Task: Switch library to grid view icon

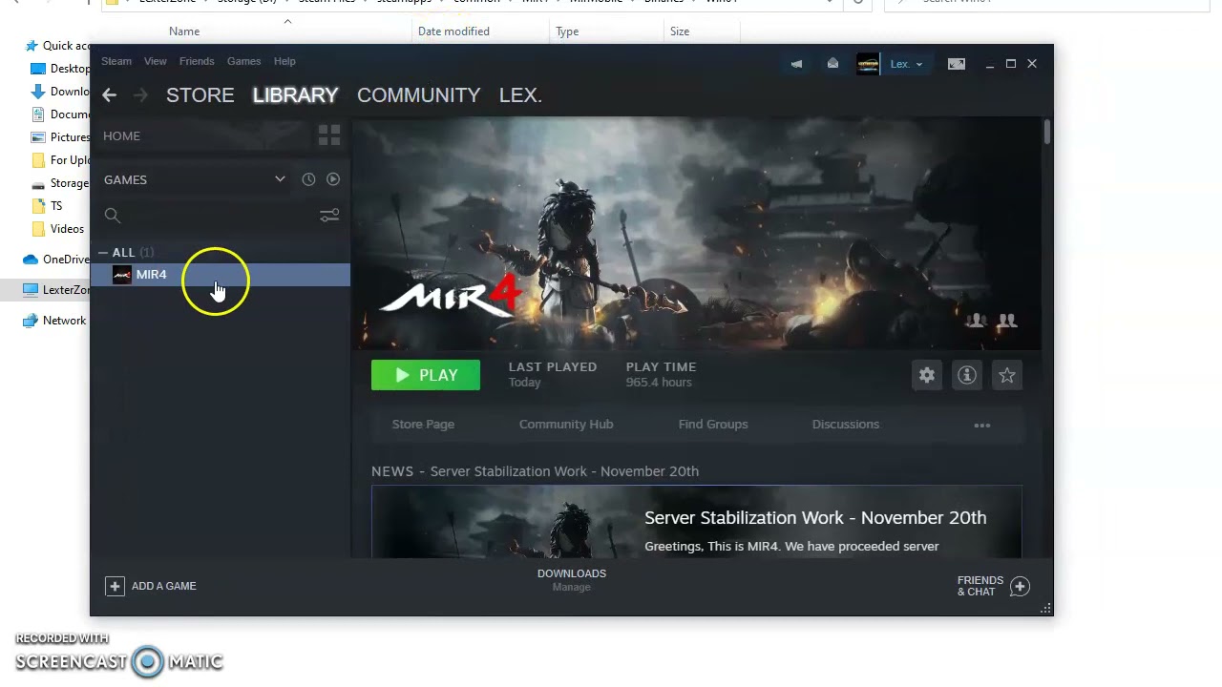Action: (329, 135)
